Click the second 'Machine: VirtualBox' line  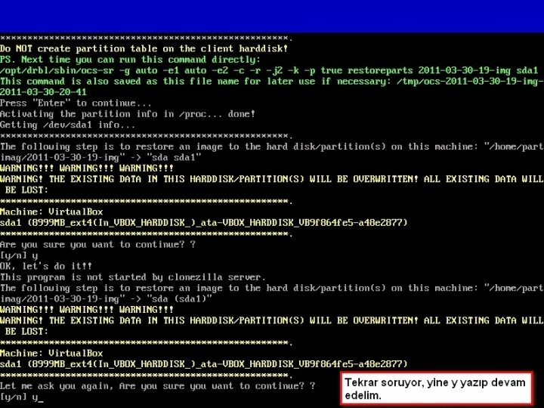click(x=51, y=354)
